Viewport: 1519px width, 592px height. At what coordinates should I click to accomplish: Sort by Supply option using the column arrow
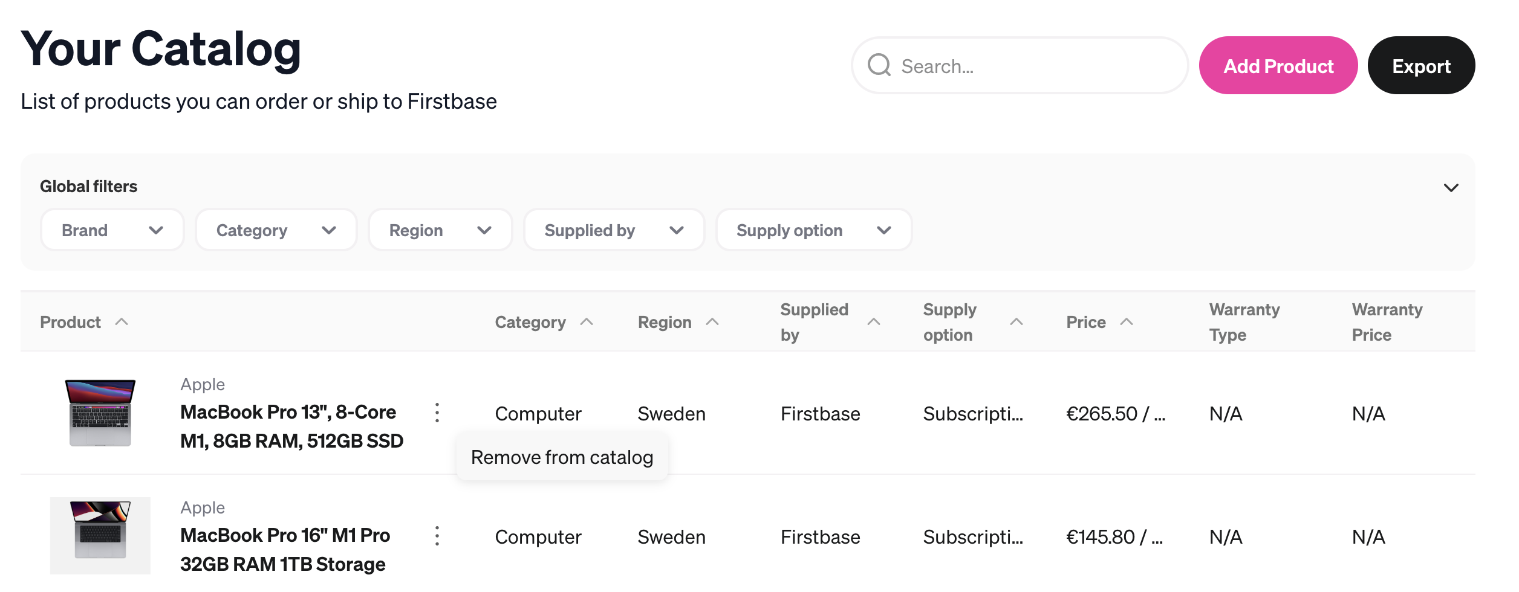point(1016,322)
